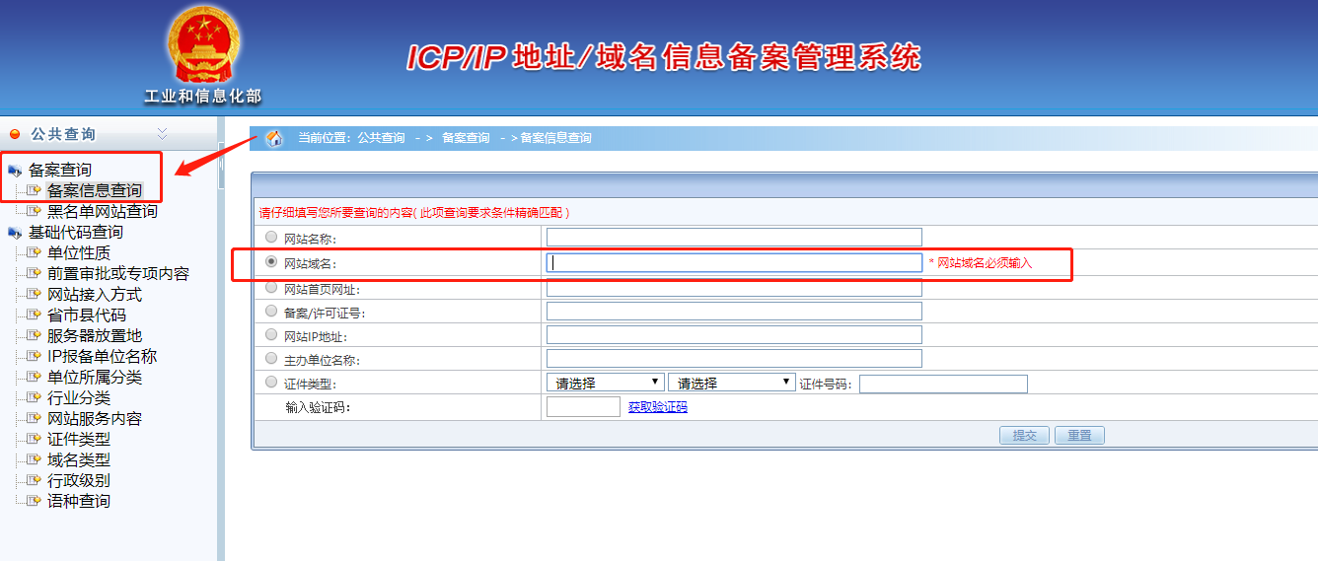Open 行业分类 item
Viewport: 1318px width, 561px height.
(79, 398)
